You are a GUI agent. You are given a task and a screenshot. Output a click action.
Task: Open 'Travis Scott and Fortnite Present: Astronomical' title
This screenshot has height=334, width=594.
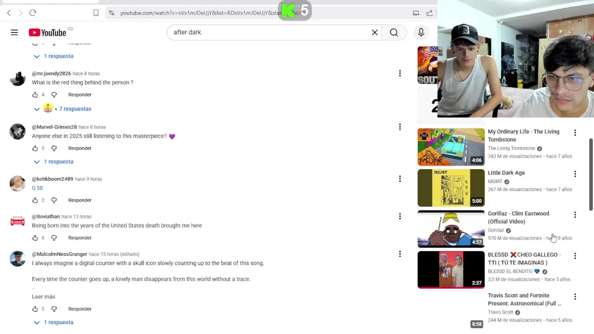pos(524,300)
